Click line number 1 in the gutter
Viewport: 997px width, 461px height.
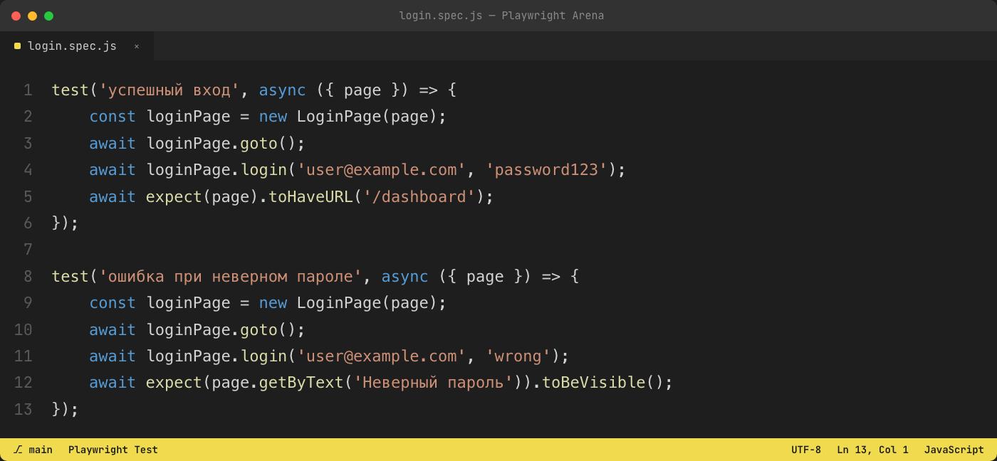28,90
